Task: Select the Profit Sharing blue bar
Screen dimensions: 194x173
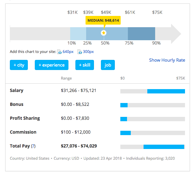Action: coord(124,119)
